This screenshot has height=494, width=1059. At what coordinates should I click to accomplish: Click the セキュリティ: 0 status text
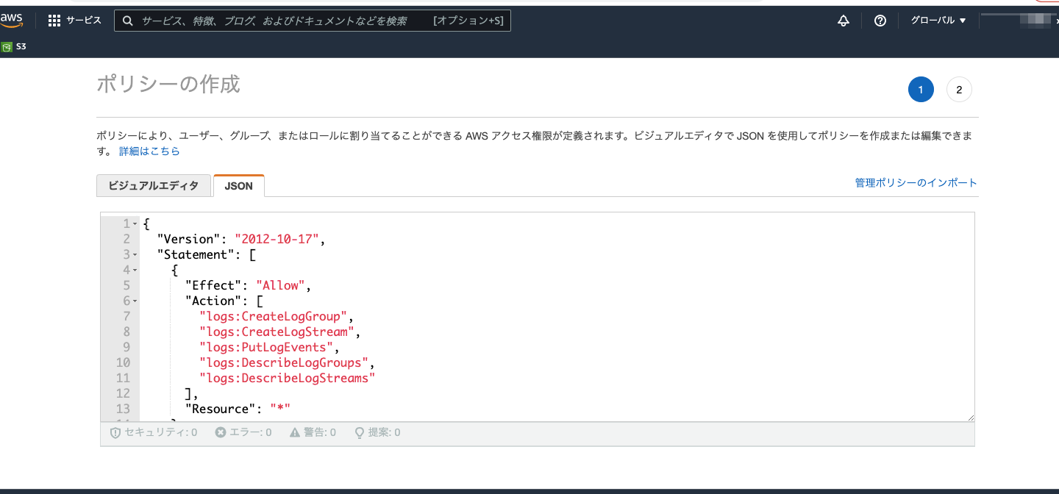point(160,432)
